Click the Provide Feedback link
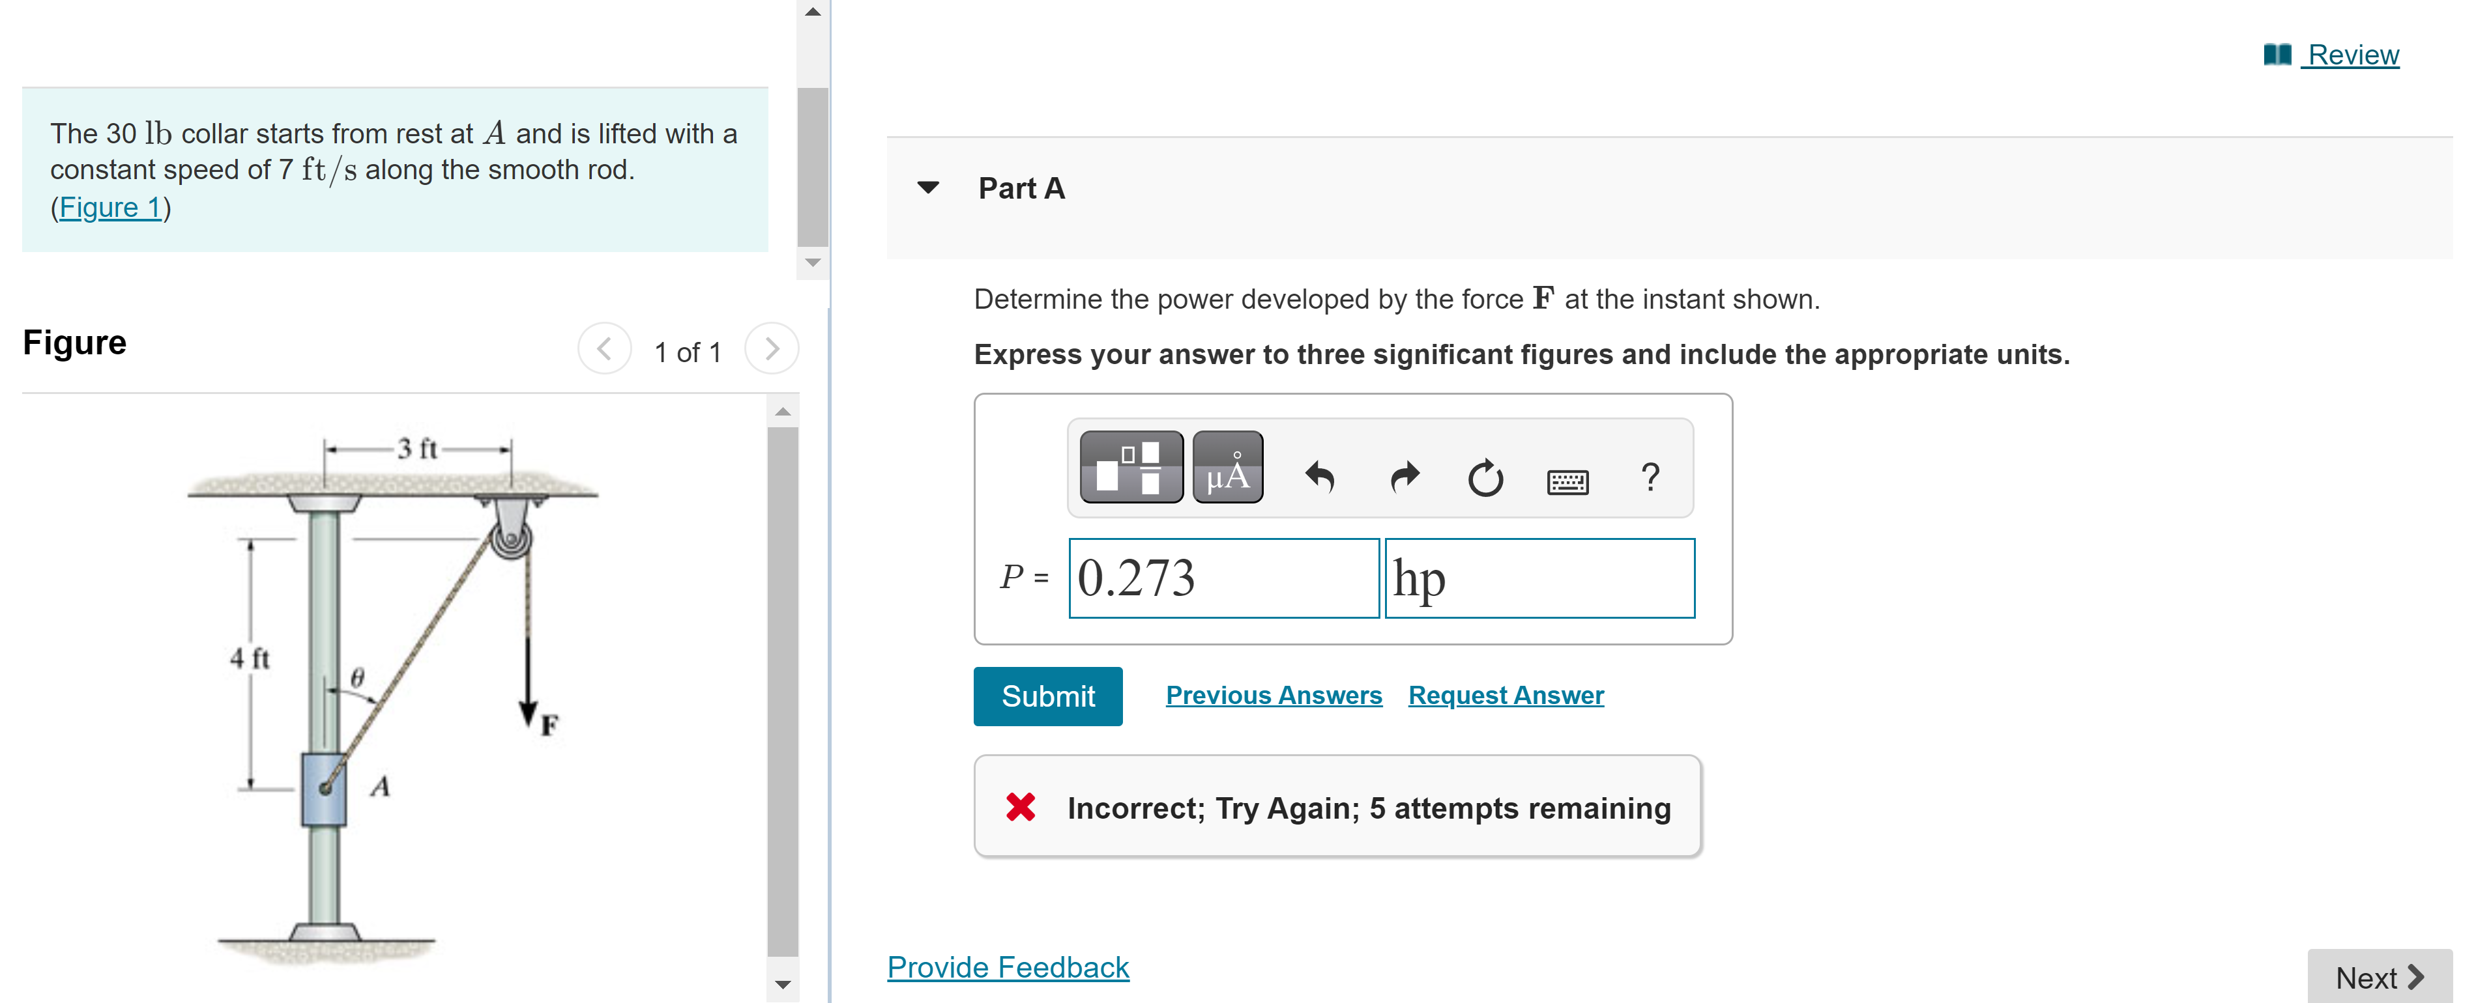This screenshot has width=2491, height=1003. tap(1008, 967)
